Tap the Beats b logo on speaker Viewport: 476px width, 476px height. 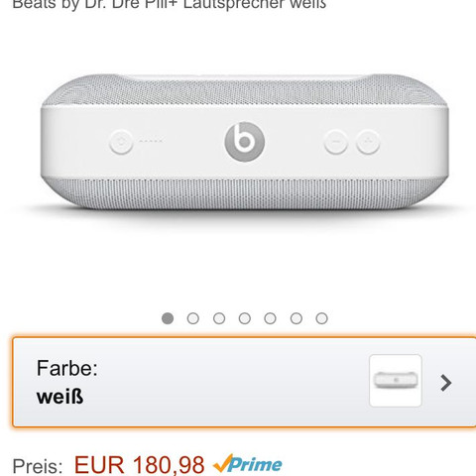245,142
